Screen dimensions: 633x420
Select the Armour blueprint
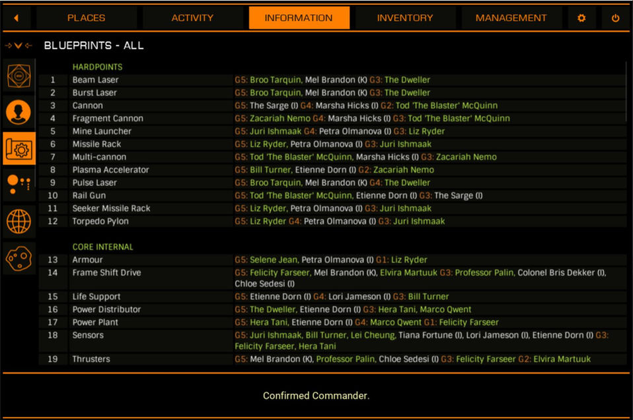pos(332,260)
